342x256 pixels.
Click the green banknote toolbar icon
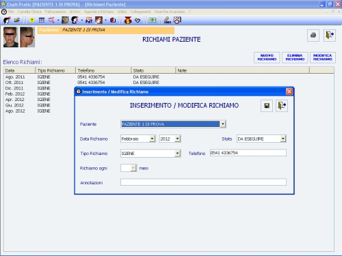153,20
